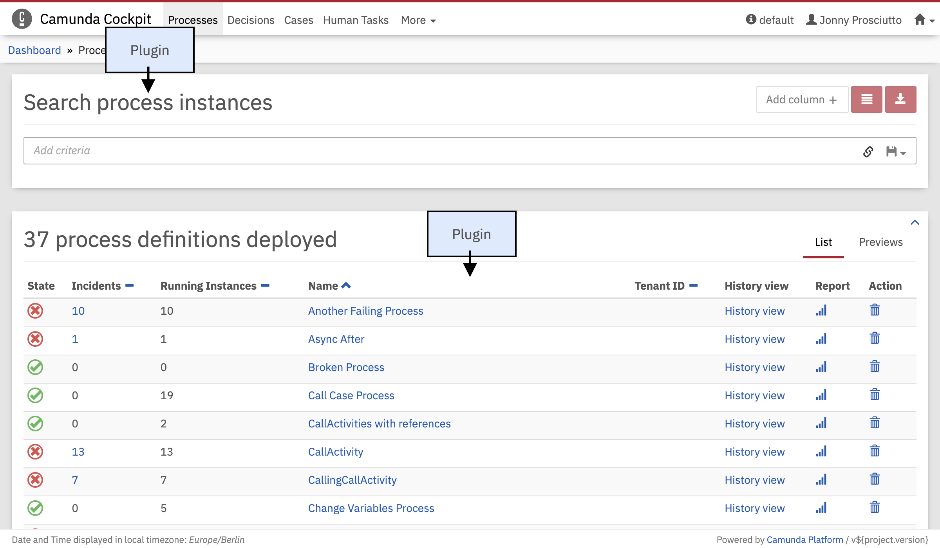The width and height of the screenshot is (940, 548).
Task: Copy search link via the link icon
Action: point(868,151)
